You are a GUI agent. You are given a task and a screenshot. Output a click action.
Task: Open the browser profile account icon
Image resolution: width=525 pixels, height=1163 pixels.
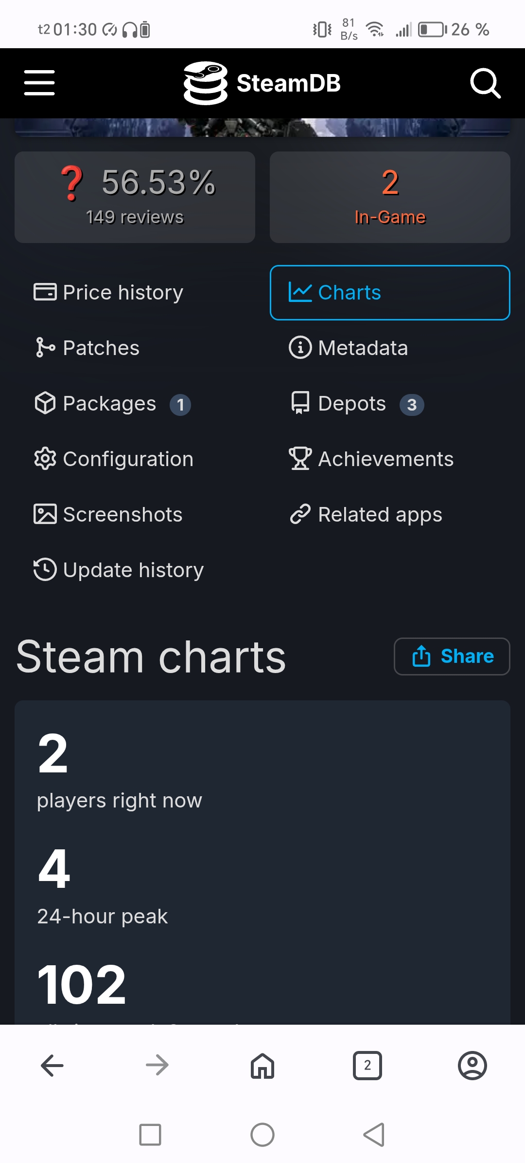pyautogui.click(x=472, y=1066)
